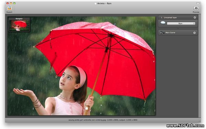Click the toolbar toggle pill in the title bar
Image resolution: width=206 pixels, height=129 pixels.
coord(198,3)
